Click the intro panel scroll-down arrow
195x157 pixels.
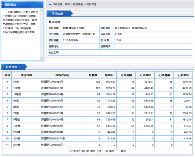(42, 59)
